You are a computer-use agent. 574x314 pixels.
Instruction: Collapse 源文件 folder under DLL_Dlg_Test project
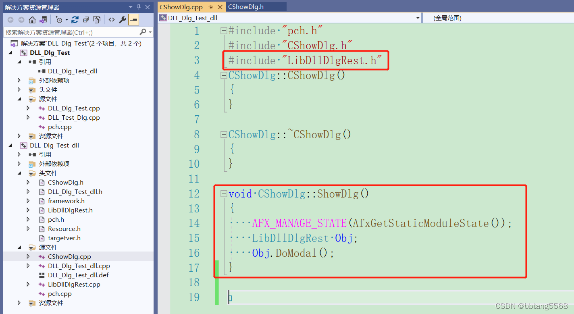click(x=19, y=99)
